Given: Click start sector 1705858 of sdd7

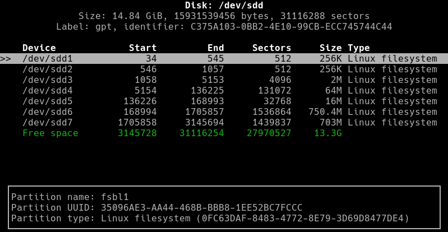Looking at the screenshot, I should [137, 123].
